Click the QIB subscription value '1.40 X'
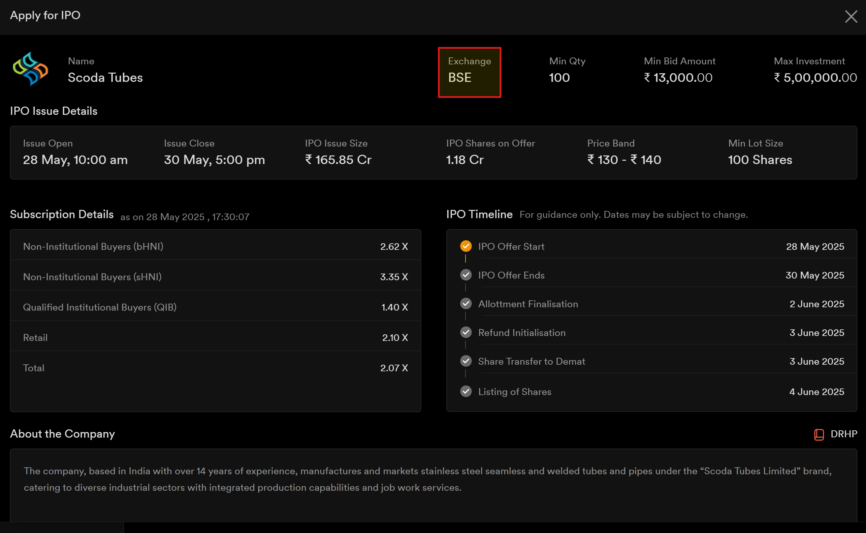866x533 pixels. [395, 307]
